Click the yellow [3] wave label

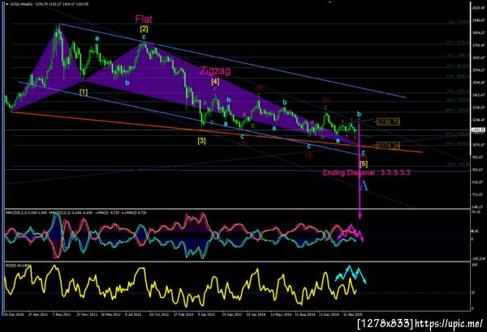tap(201, 141)
